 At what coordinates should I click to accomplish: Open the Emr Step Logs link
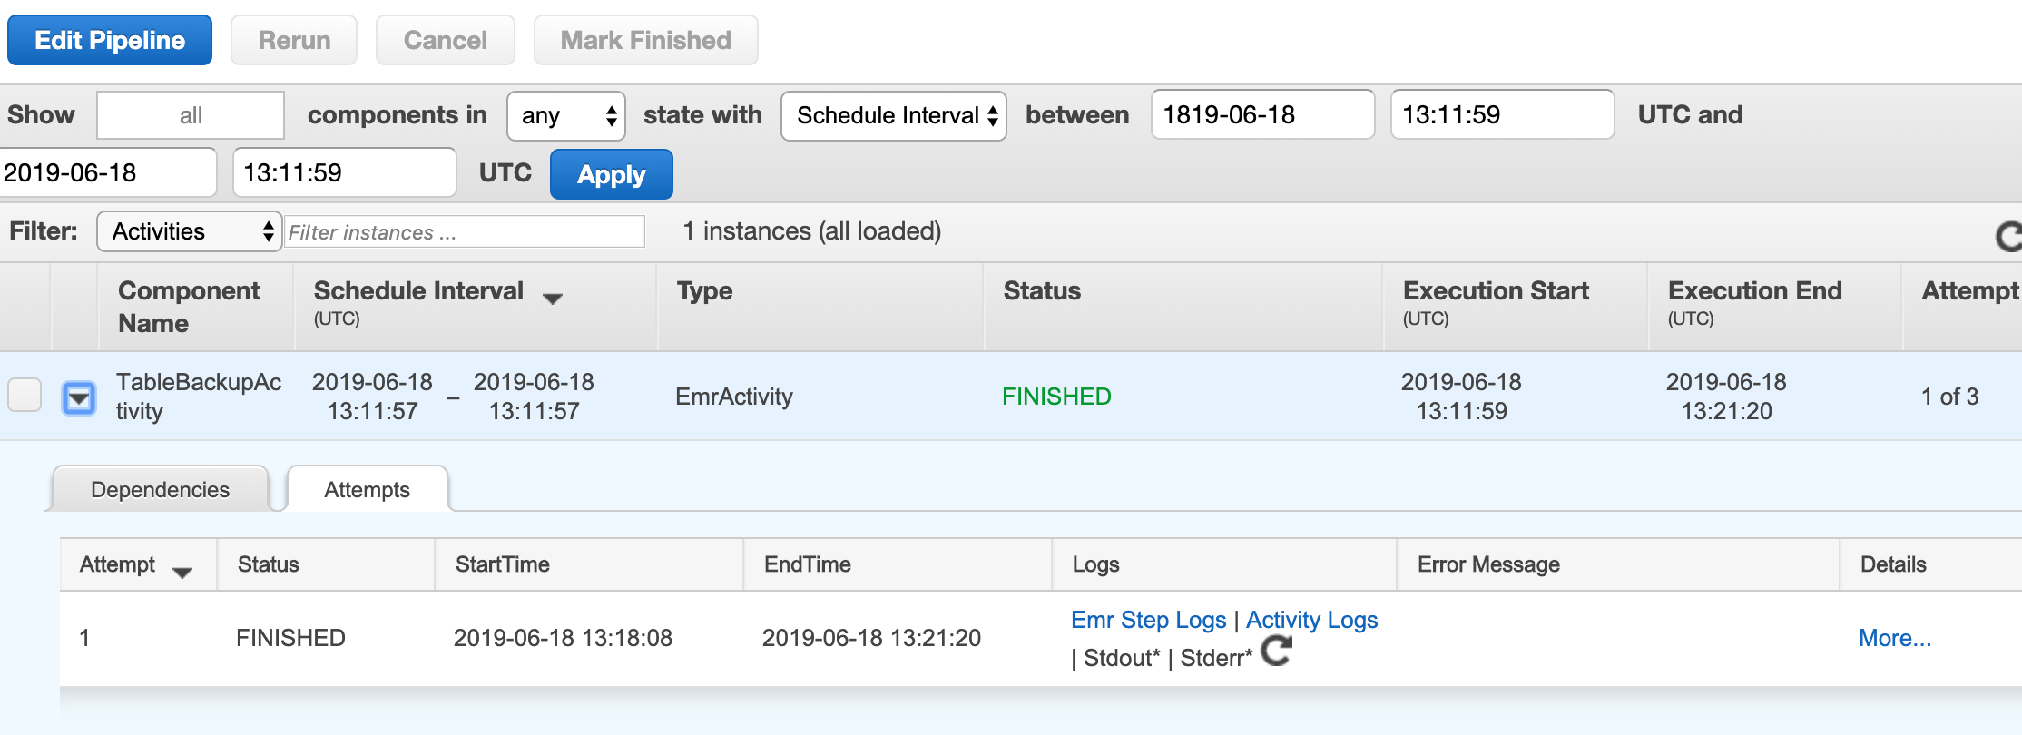[1148, 620]
